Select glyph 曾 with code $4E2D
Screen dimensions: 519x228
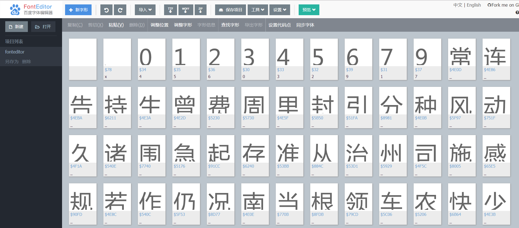186,108
